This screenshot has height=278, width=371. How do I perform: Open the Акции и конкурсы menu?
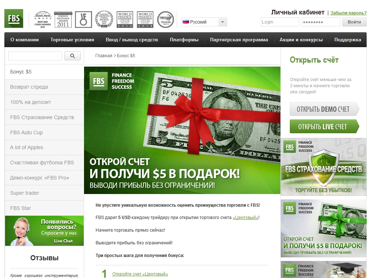click(x=301, y=40)
